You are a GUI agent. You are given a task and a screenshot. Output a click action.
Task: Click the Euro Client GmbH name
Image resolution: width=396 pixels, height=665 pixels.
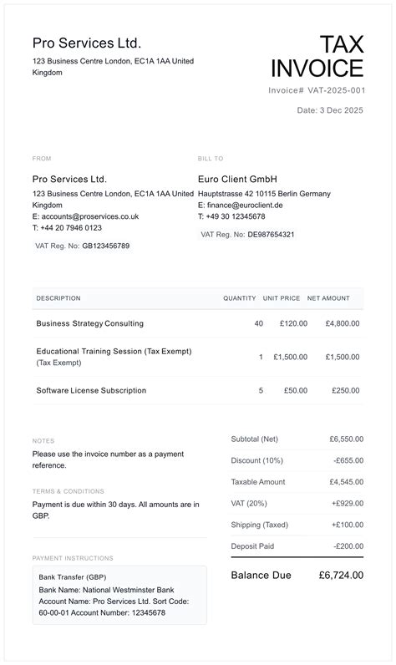point(237,179)
